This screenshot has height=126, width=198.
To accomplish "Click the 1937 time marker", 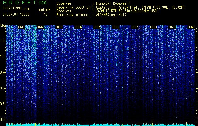I will coord(135,27).
